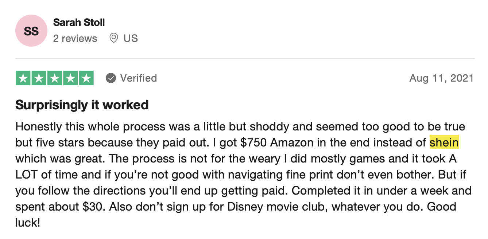
Task: Click the Verified checkmark badge icon
Action: 111,78
